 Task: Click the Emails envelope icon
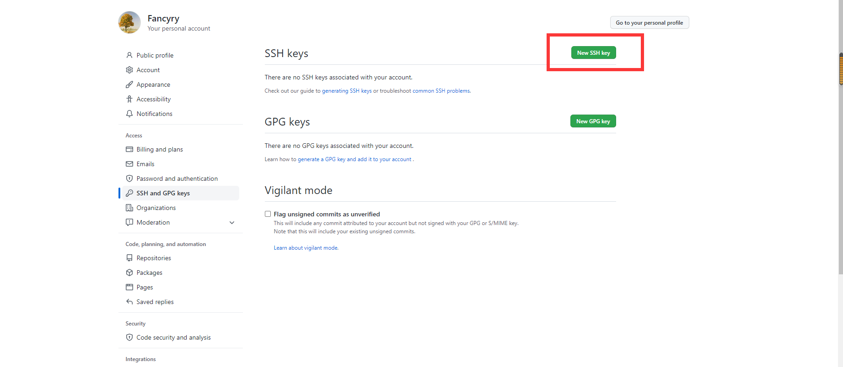(129, 164)
